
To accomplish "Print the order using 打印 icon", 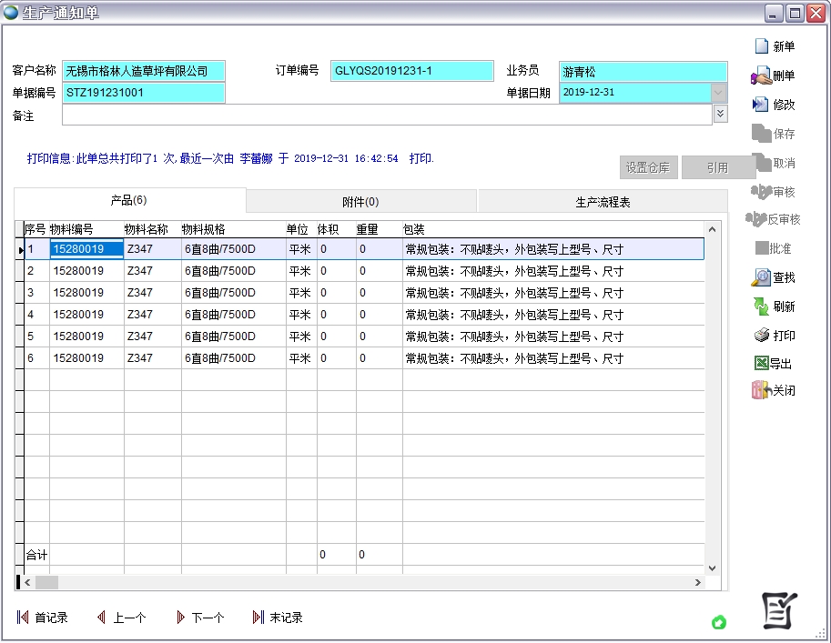I will (761, 336).
